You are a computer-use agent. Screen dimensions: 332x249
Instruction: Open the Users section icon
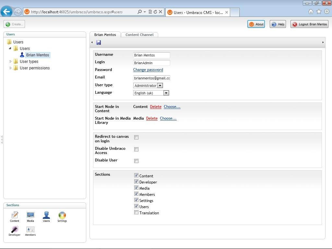46,217
